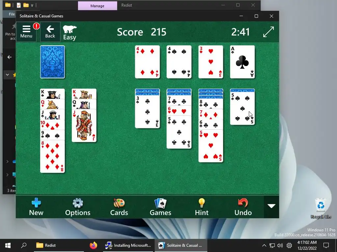
Task: Open the volume tray icon
Action: click(x=280, y=245)
